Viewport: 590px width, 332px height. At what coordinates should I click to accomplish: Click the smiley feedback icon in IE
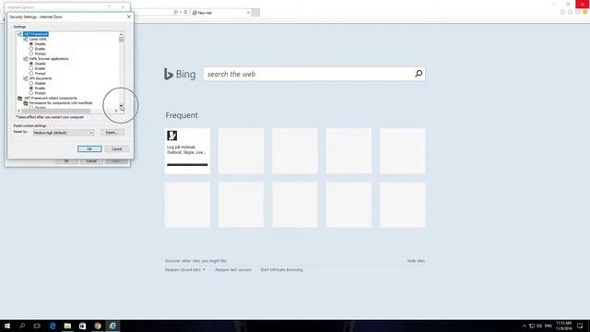pos(585,12)
